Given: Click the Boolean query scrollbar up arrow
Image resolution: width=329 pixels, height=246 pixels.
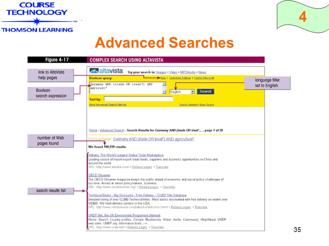Looking at the screenshot, I should click(x=164, y=84).
